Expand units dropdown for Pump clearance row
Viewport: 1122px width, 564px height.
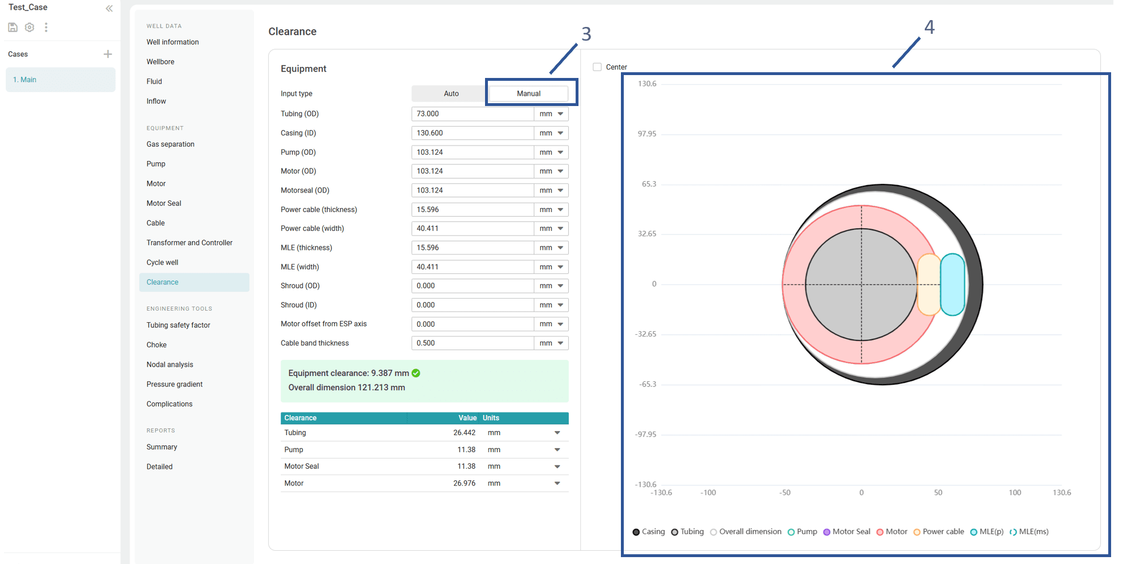point(557,450)
